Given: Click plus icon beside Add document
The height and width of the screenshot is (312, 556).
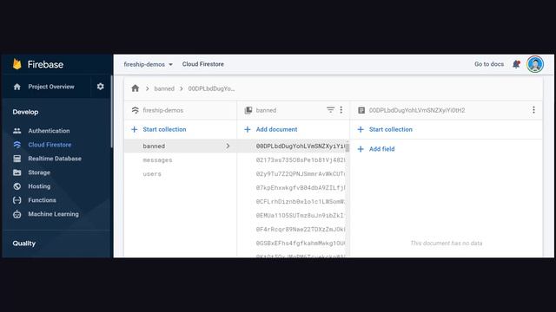Looking at the screenshot, I should point(248,129).
